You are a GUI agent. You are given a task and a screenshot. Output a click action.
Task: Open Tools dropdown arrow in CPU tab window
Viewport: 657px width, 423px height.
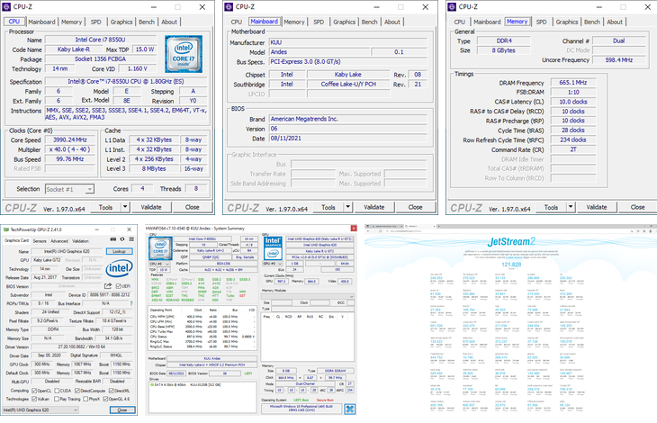[x=125, y=207]
